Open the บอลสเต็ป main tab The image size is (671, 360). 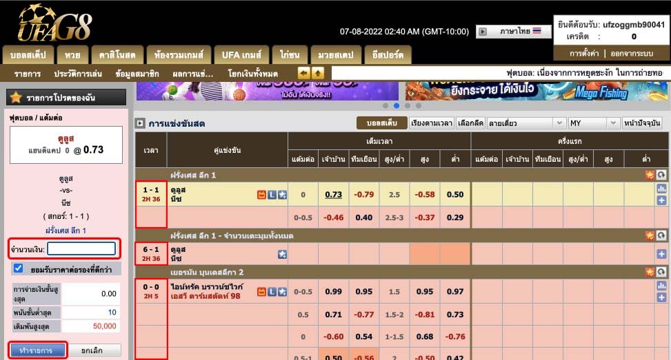coord(28,55)
